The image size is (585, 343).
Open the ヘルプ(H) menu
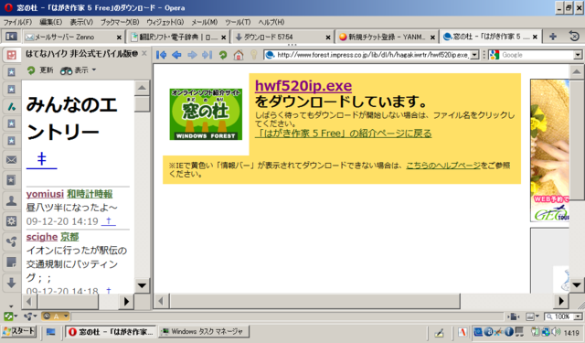click(271, 22)
